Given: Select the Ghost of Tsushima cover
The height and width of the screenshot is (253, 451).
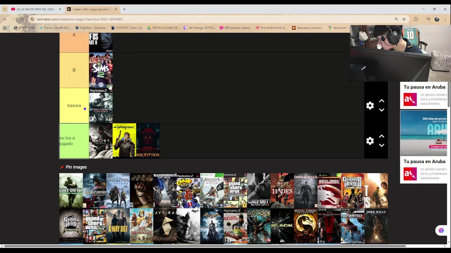Looking at the screenshot, I should [101, 141].
